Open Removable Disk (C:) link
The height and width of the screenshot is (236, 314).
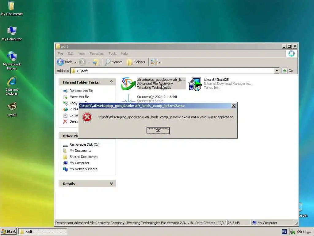click(x=84, y=144)
